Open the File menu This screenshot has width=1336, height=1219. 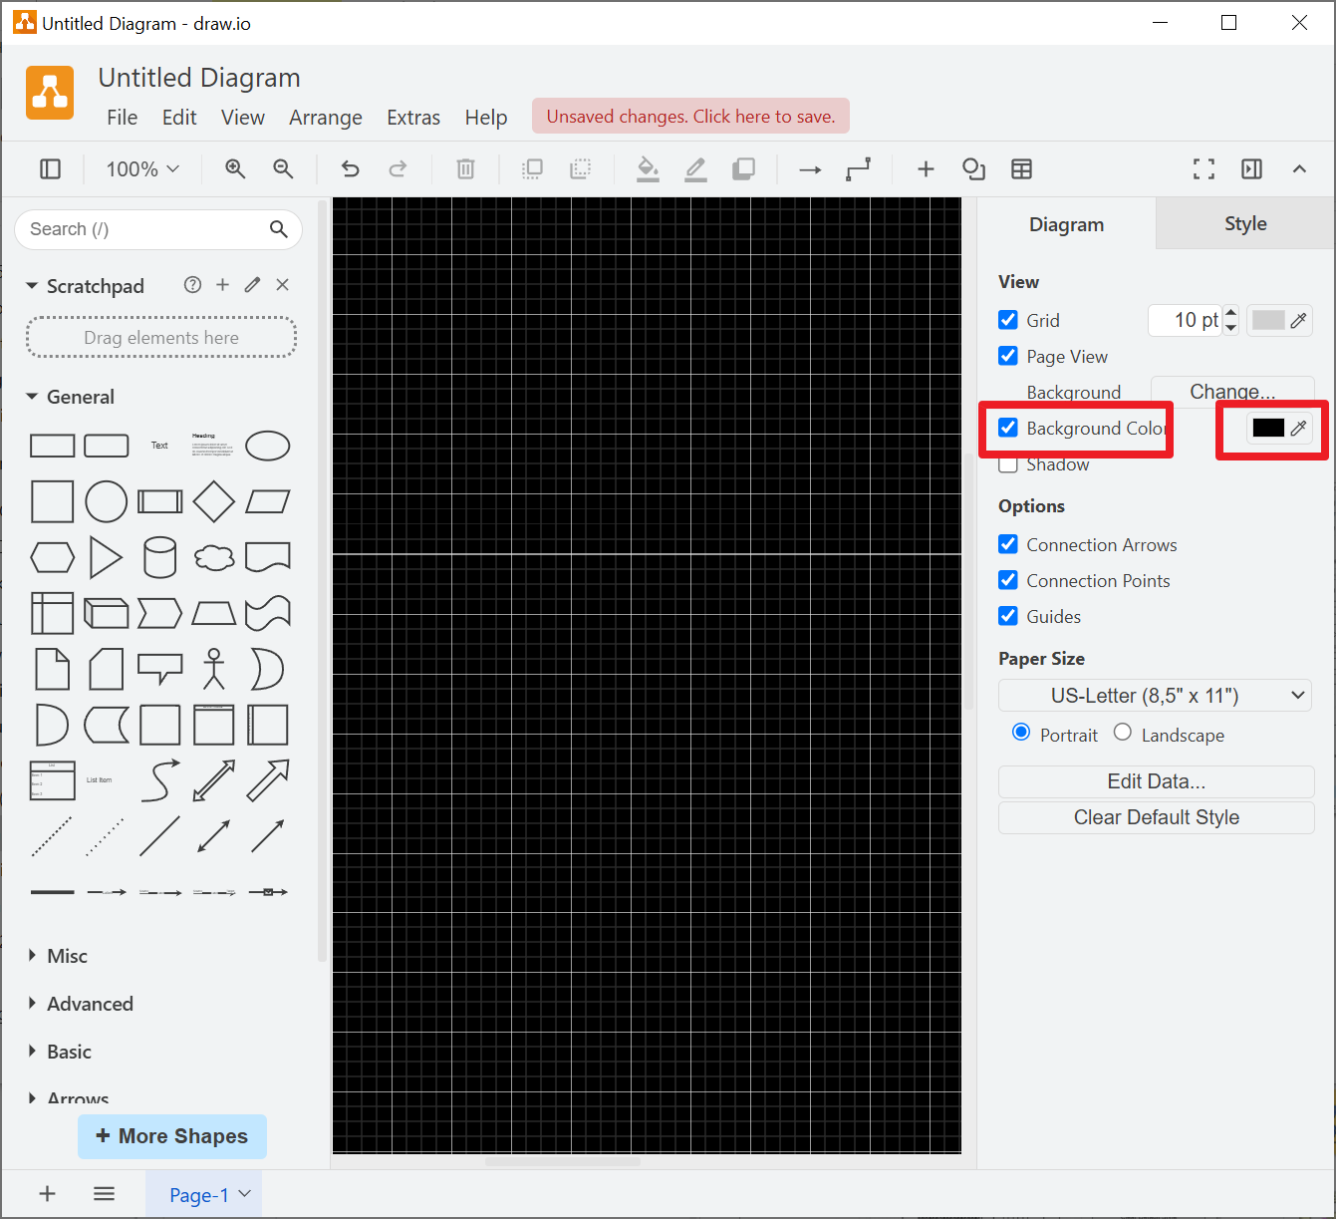click(x=123, y=118)
